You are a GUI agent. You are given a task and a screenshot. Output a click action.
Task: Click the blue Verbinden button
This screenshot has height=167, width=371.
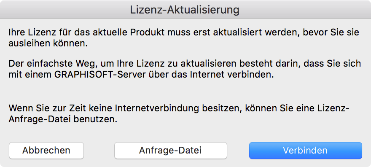coord(306,151)
